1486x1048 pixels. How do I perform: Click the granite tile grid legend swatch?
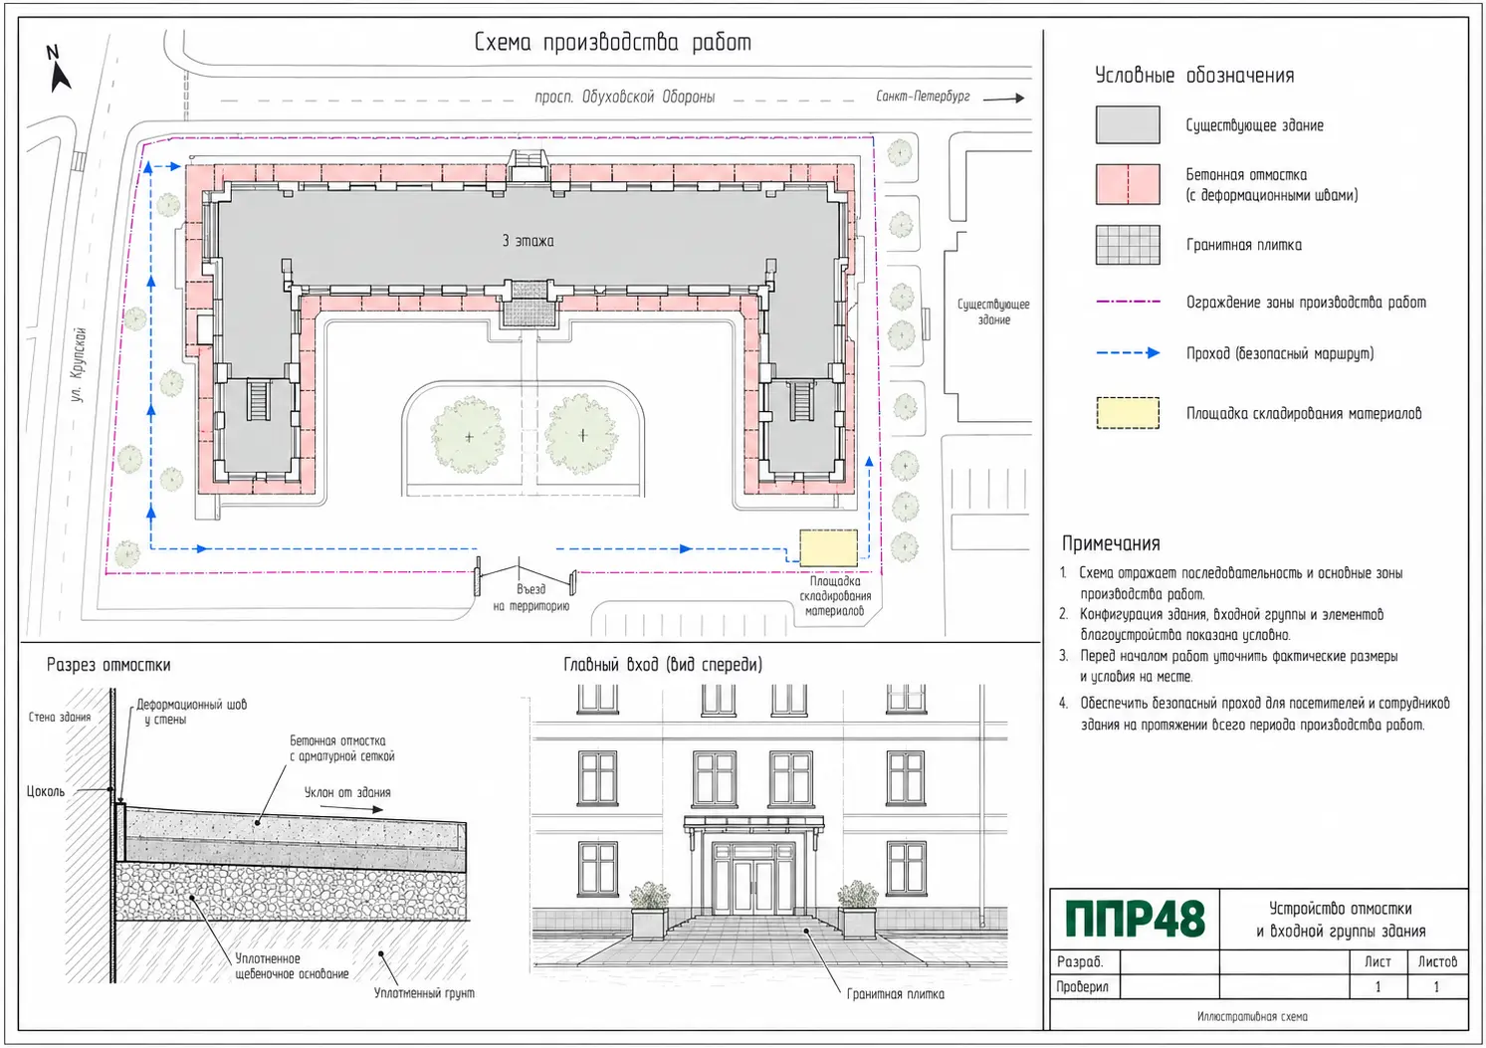1128,245
